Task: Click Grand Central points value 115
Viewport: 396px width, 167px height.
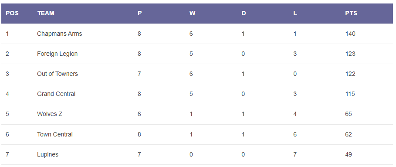Action: [x=350, y=94]
